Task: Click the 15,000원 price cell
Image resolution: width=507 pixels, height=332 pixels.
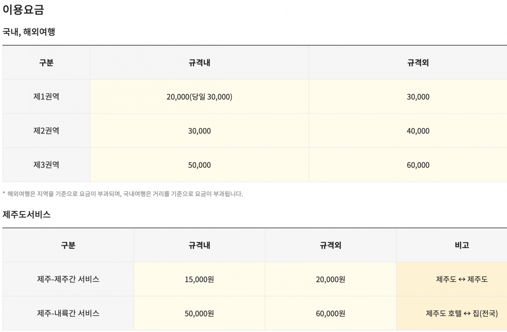Action: pyautogui.click(x=199, y=279)
